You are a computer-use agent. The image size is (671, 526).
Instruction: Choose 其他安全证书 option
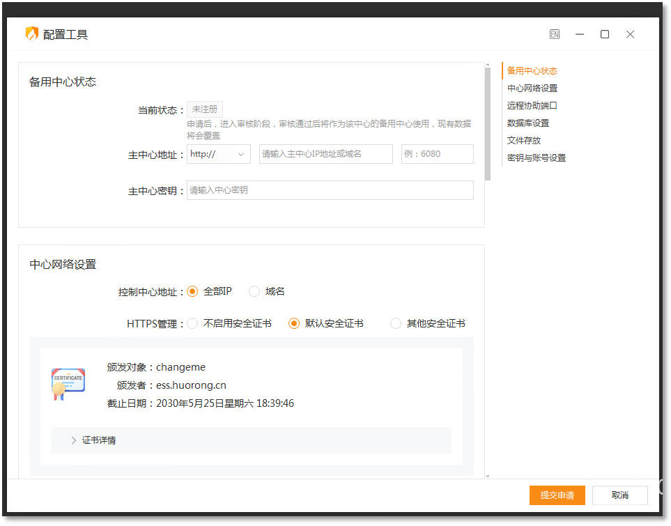[396, 323]
